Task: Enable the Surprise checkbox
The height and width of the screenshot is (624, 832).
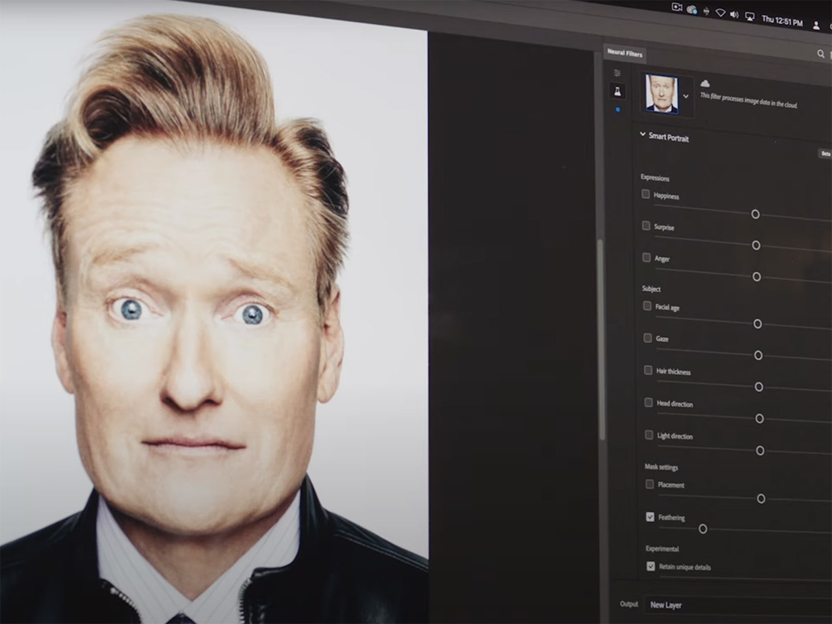Action: [646, 226]
